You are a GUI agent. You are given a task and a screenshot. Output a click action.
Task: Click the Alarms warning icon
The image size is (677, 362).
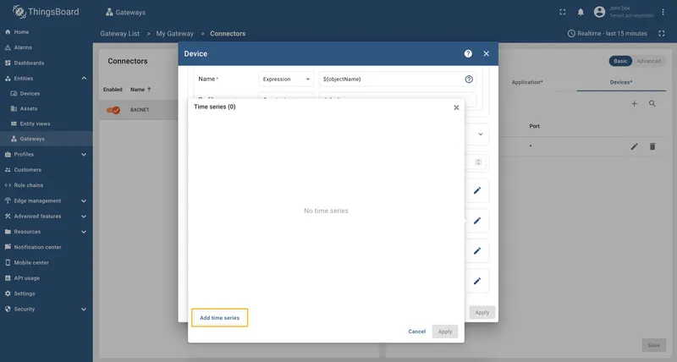click(x=8, y=47)
